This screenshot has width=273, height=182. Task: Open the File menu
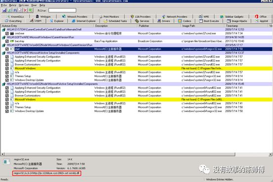(3, 5)
